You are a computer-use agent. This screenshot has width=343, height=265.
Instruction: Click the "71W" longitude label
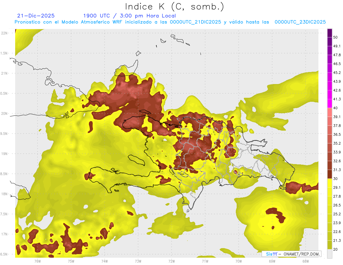205,261
